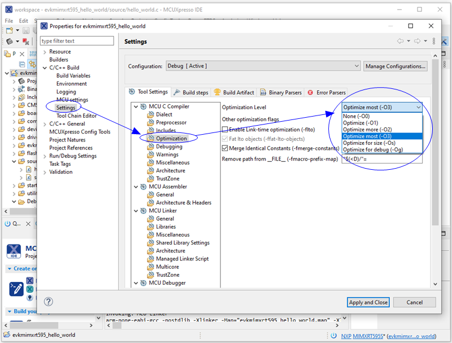
Task: Expand the Run/Debug Settings node
Action: coord(45,156)
